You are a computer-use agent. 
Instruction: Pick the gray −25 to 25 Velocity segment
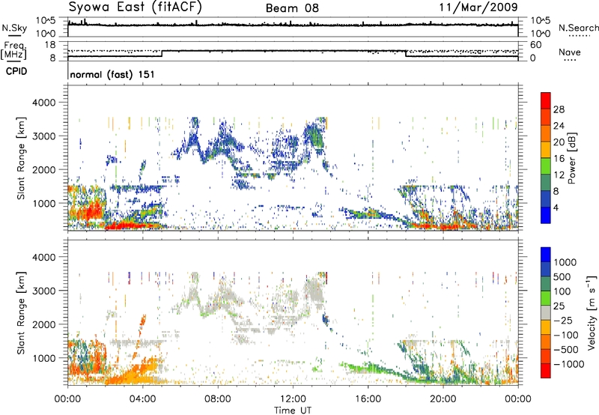(546, 312)
